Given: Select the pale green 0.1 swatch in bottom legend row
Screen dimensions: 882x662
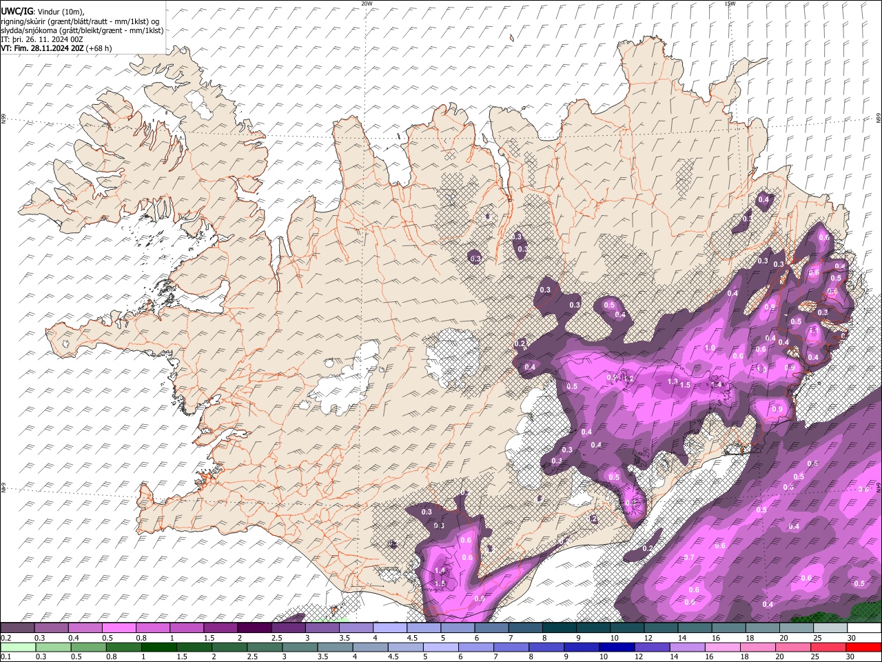Looking at the screenshot, I should (x=19, y=647).
